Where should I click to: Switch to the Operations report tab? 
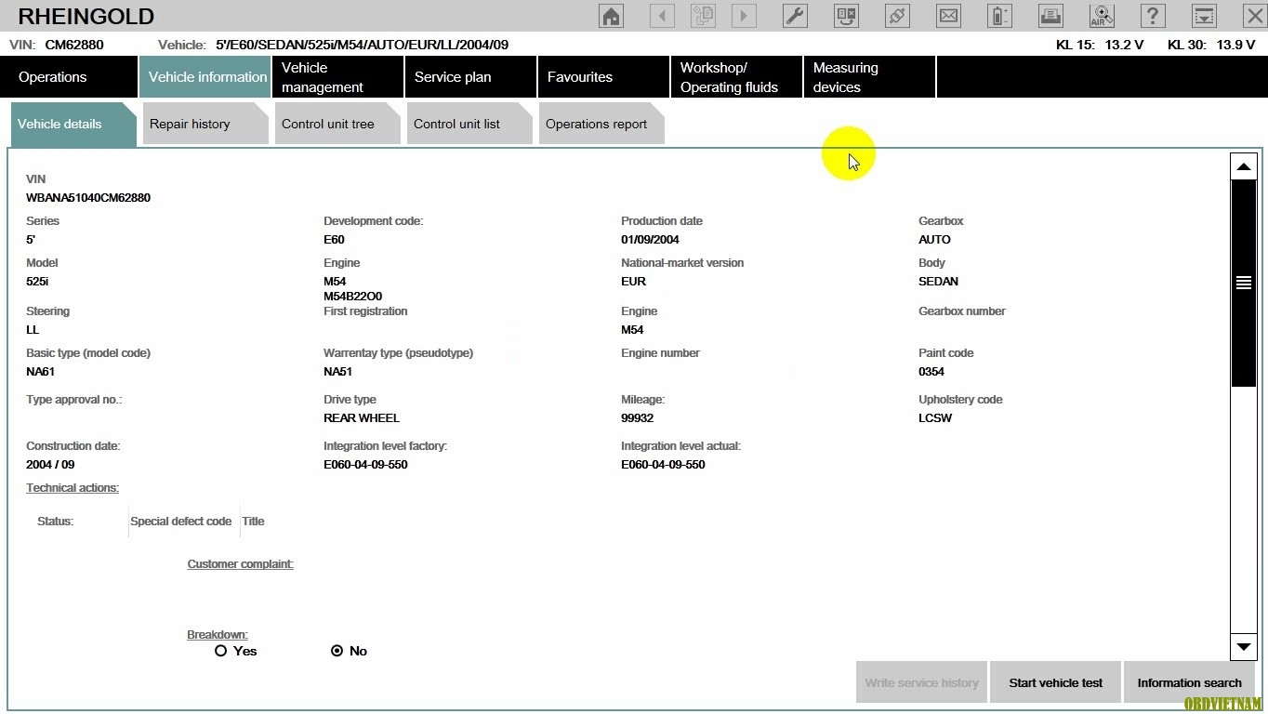click(601, 124)
